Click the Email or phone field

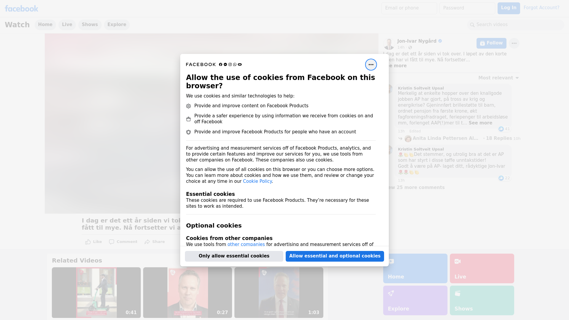click(409, 8)
